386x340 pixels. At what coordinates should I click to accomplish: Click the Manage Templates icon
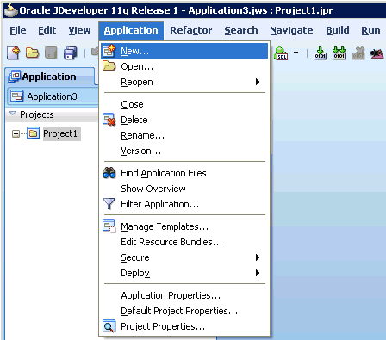(x=109, y=226)
